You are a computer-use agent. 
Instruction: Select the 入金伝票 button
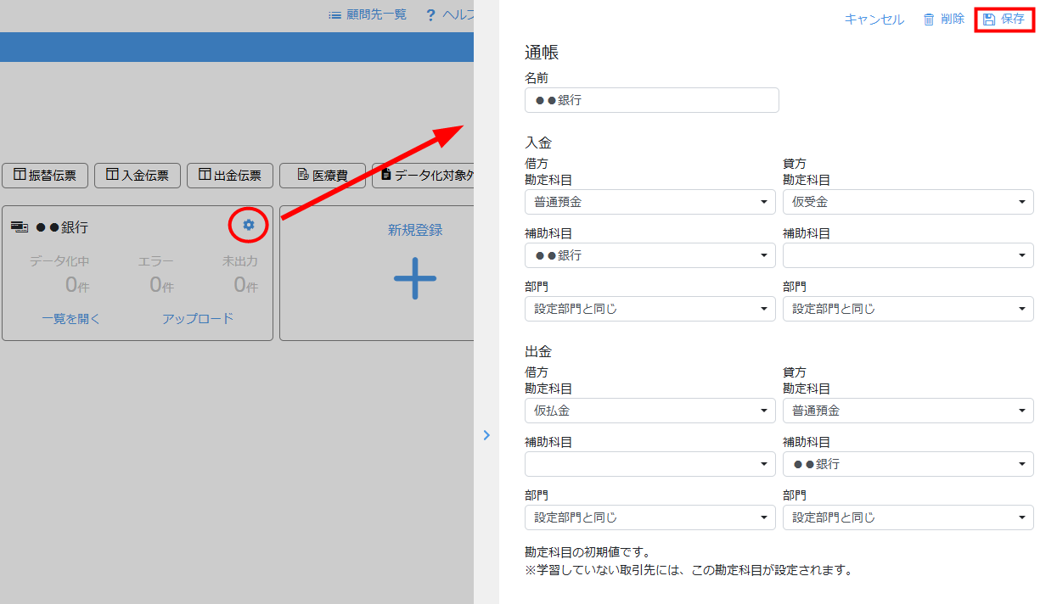coord(138,176)
